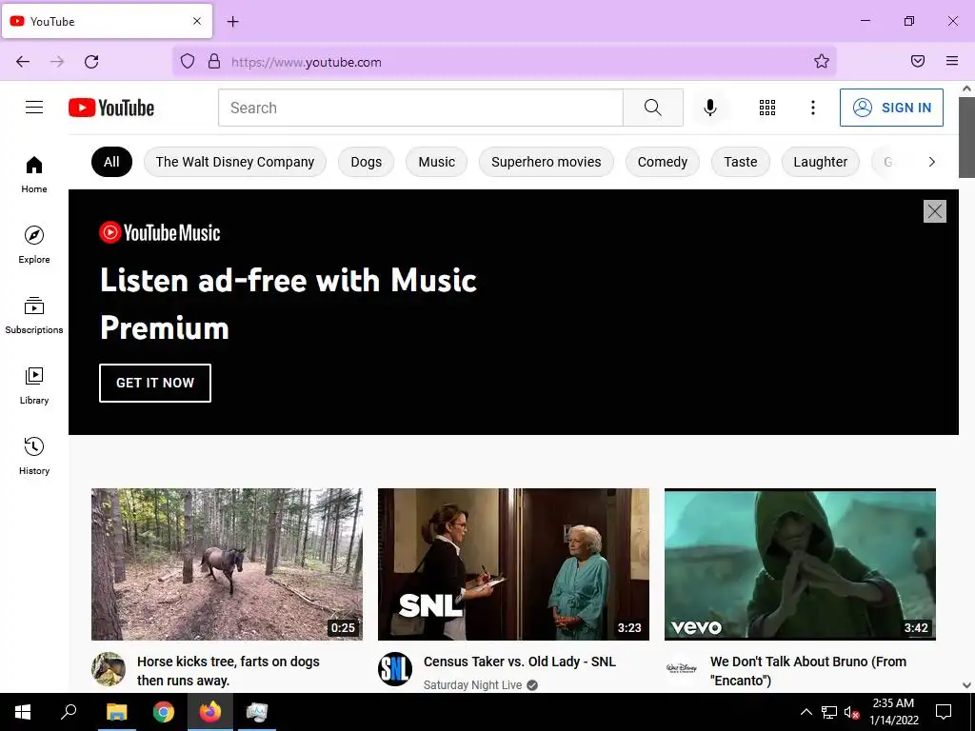
Task: Open the SNL video thumbnail
Action: pyautogui.click(x=513, y=563)
